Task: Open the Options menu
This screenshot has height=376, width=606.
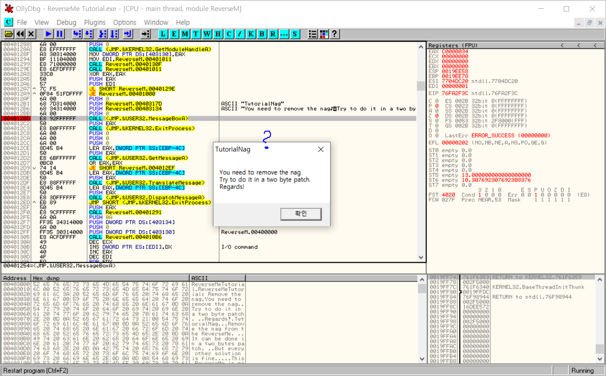Action: [x=125, y=22]
